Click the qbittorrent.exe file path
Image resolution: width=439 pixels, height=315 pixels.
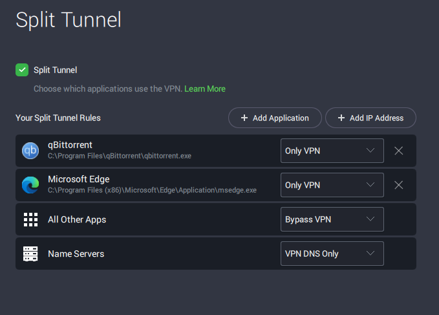pyautogui.click(x=120, y=156)
